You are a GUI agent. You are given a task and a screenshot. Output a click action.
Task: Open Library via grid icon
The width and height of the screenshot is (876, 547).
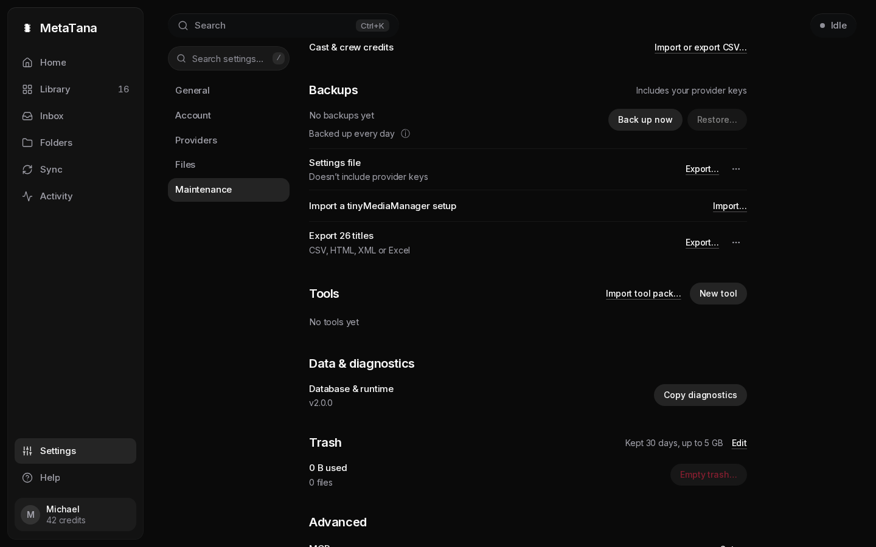click(27, 89)
